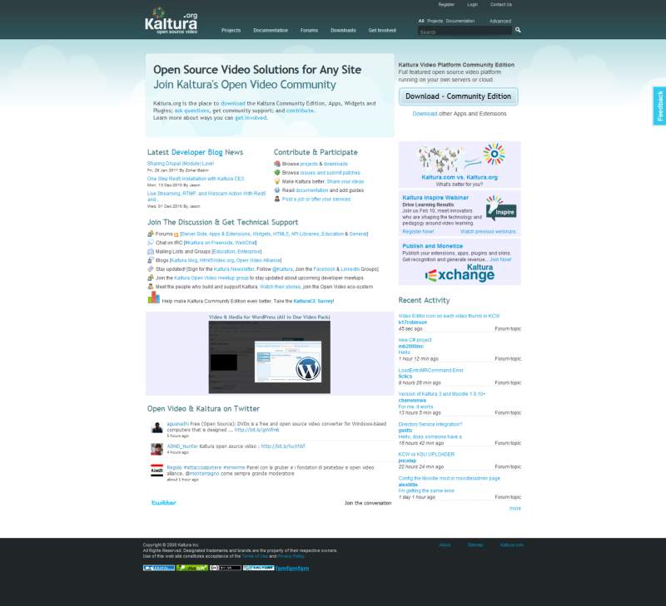
Task: Click the lightbulb icon next to Make Kaltura better
Action: (277, 181)
